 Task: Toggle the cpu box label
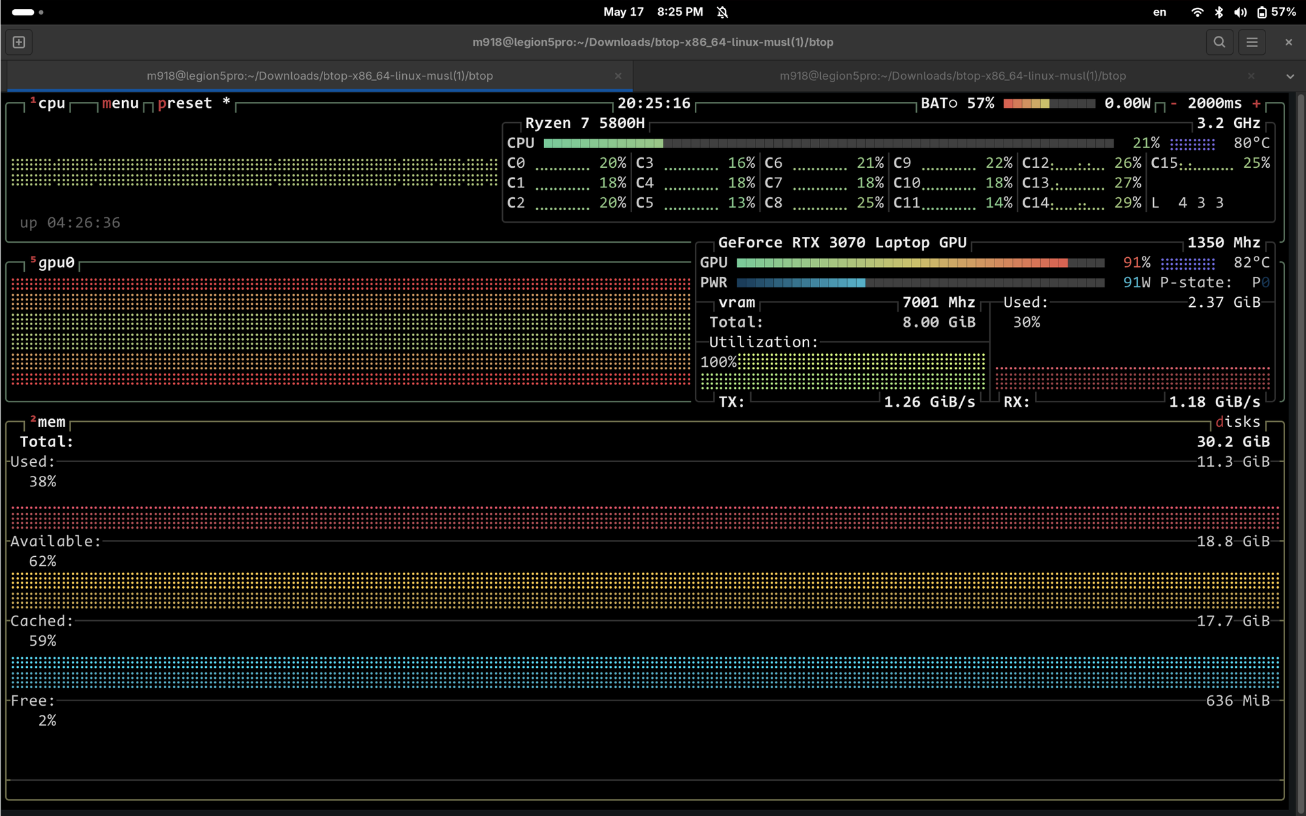point(48,103)
